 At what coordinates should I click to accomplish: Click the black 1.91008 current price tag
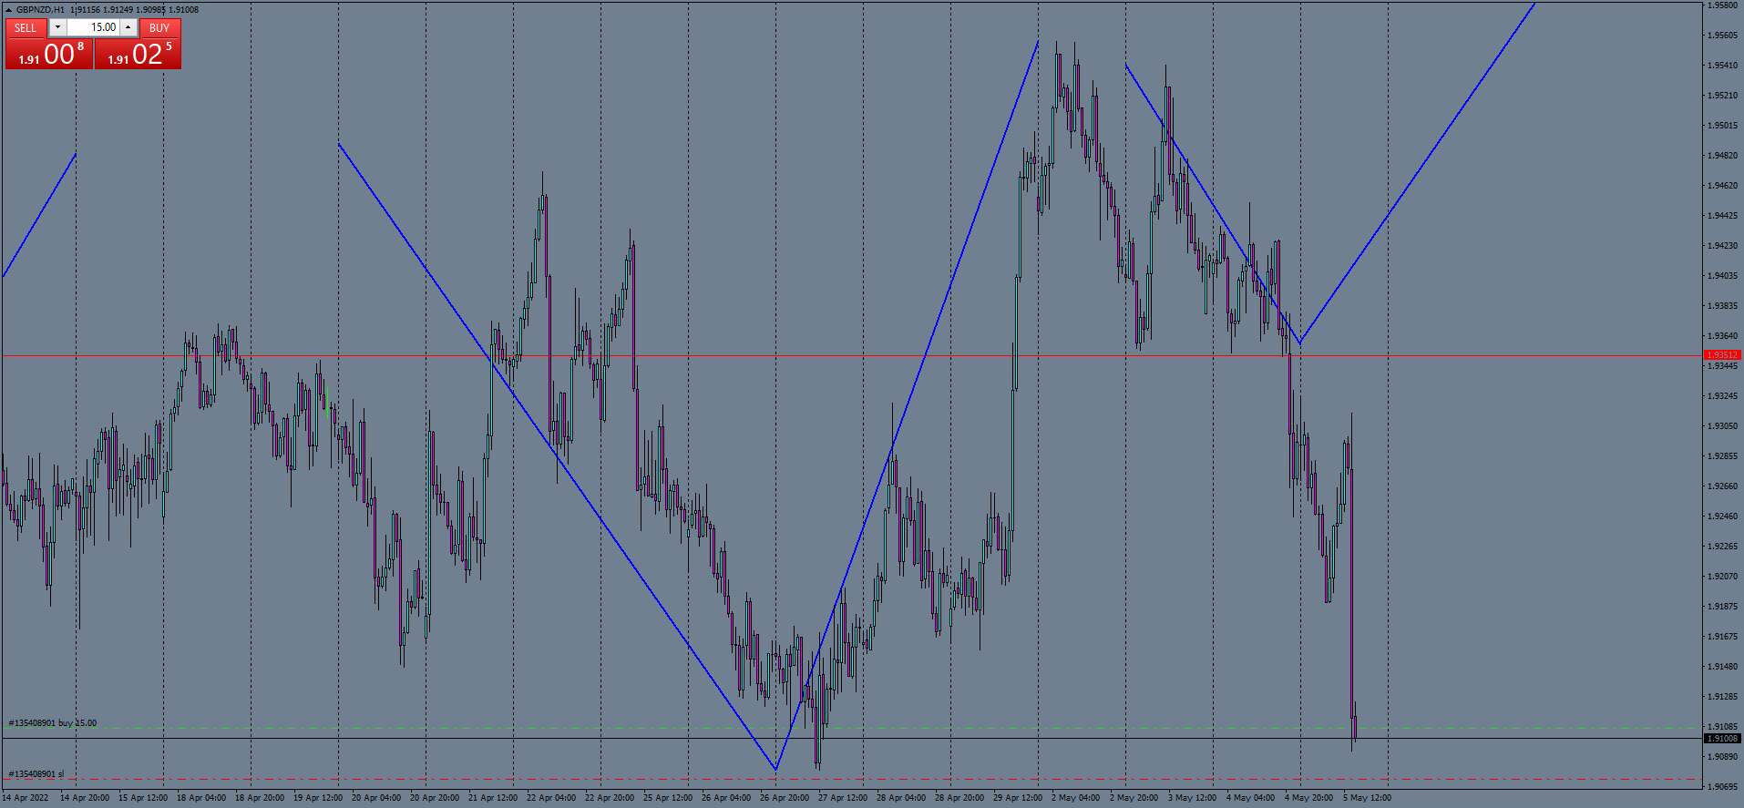pyautogui.click(x=1722, y=739)
